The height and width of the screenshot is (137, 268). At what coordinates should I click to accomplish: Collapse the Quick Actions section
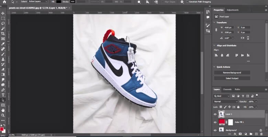(214, 67)
